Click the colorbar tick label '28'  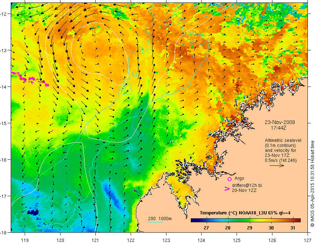pyautogui.click(x=228, y=228)
